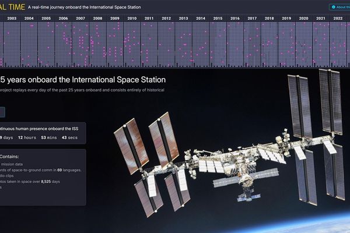This screenshot has height=233, width=350.
Task: Click the '53 mins' counter value
Action: tap(49, 137)
